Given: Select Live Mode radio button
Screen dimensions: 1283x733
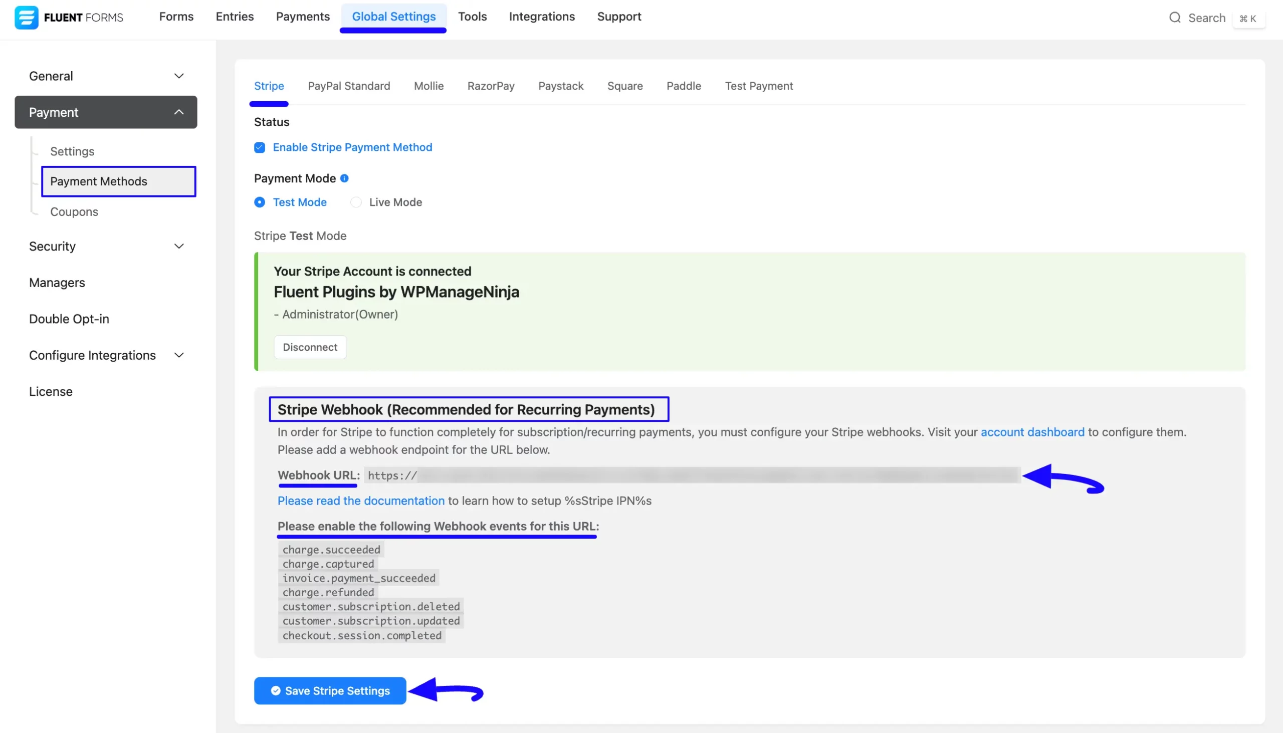Looking at the screenshot, I should pyautogui.click(x=356, y=202).
